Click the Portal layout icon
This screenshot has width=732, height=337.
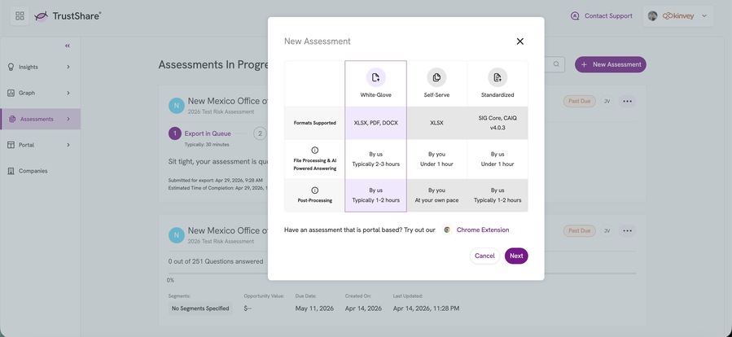pos(11,145)
